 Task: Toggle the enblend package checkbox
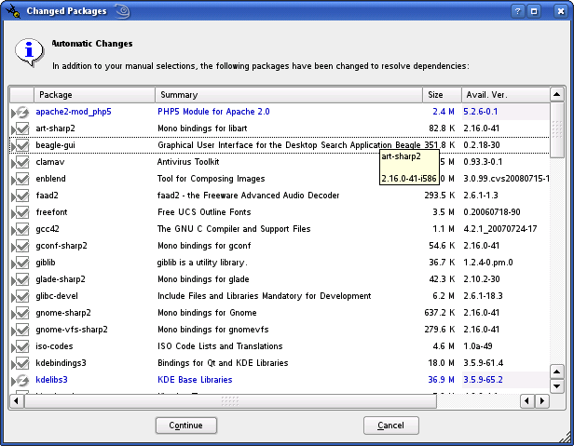coord(22,179)
